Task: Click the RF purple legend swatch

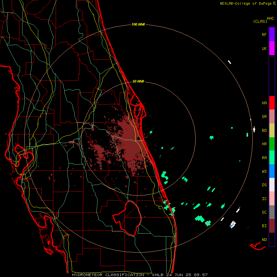Action: pos(272,34)
